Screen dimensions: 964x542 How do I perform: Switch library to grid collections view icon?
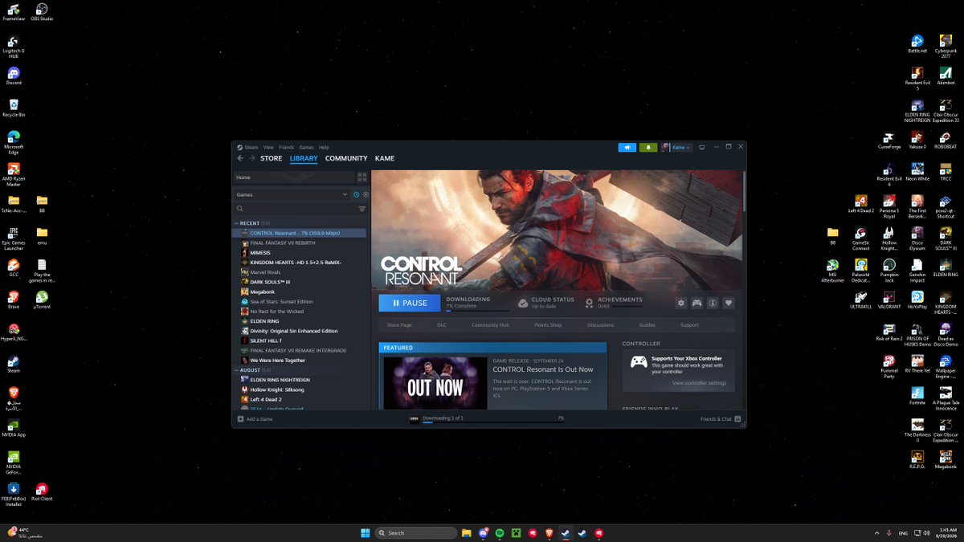pyautogui.click(x=362, y=177)
